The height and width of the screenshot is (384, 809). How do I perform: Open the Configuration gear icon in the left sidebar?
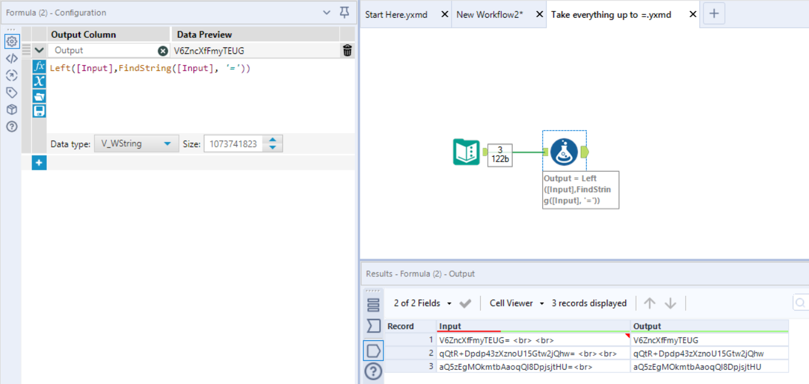pos(12,41)
